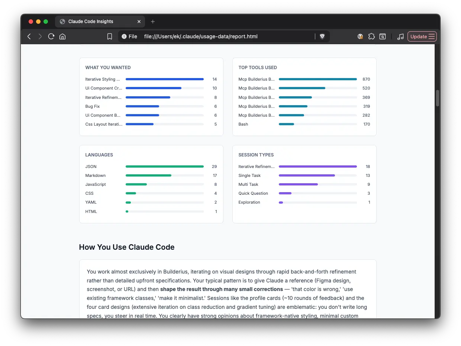This screenshot has width=461, height=346.
Task: Reload the report page
Action: tap(51, 36)
